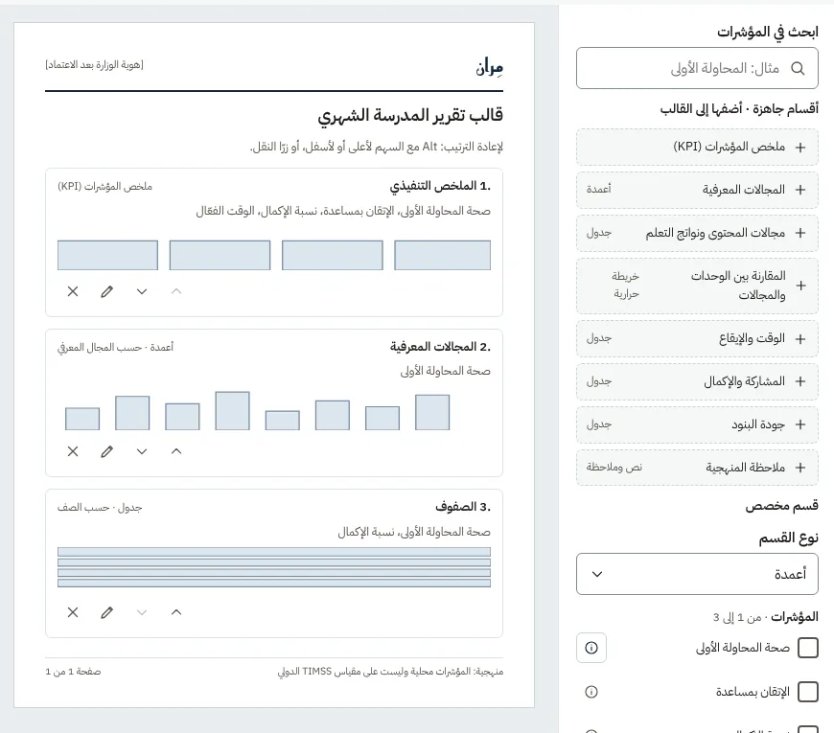834x733 pixels.
Task: Click the مِران logo text
Action: click(x=489, y=67)
